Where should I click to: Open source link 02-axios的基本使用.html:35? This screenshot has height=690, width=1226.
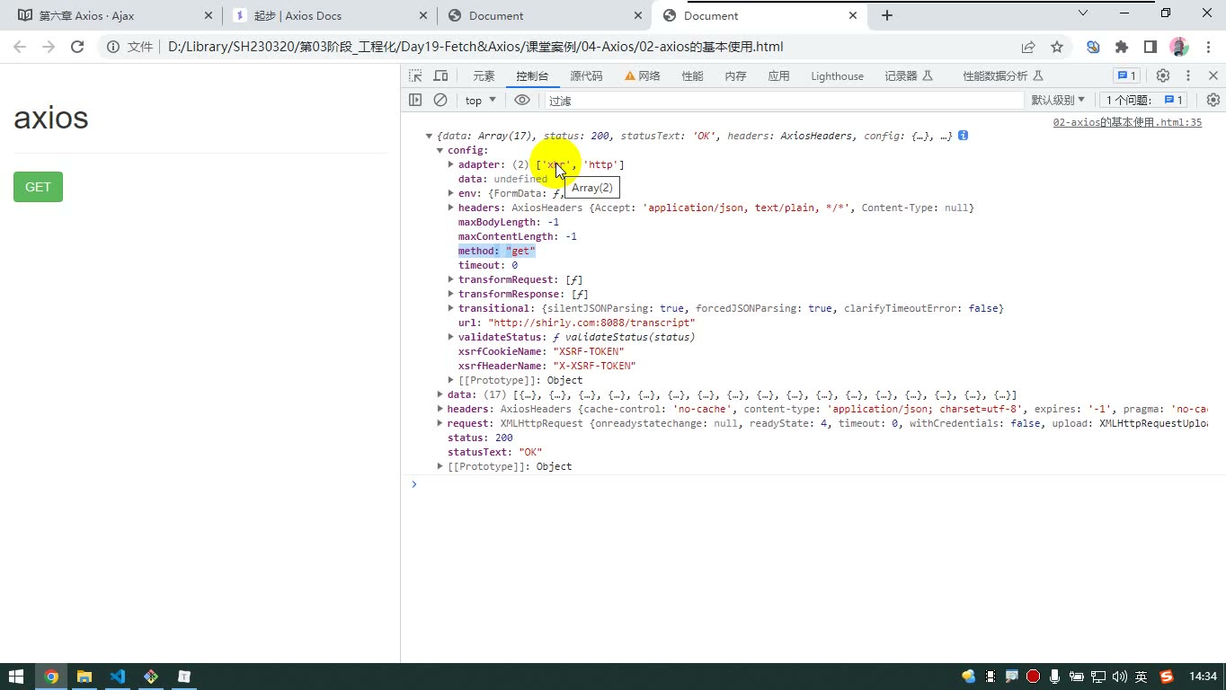point(1127,122)
